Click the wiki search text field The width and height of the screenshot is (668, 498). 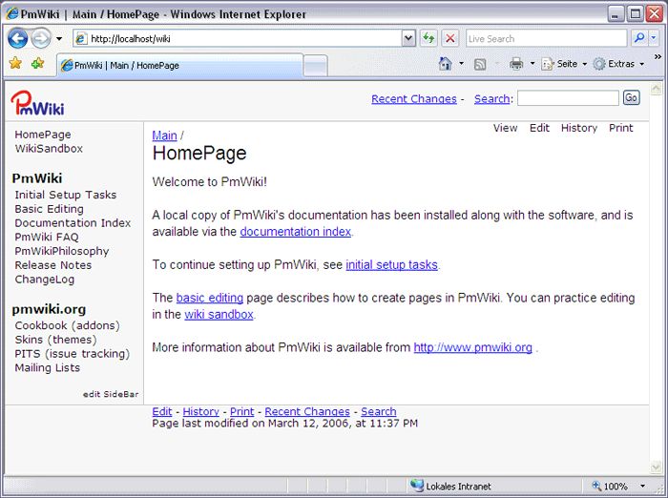[569, 98]
